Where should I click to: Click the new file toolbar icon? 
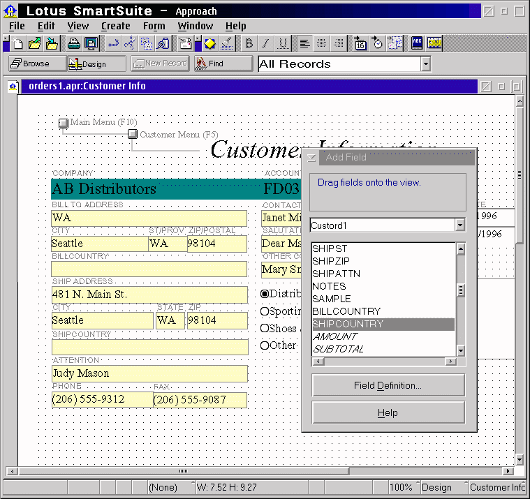pos(17,43)
